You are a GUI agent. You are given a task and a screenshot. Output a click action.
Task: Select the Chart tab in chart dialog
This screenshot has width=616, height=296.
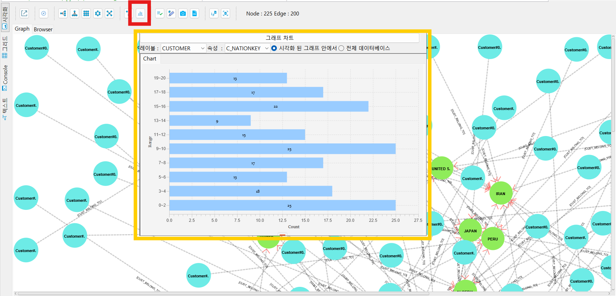click(150, 59)
